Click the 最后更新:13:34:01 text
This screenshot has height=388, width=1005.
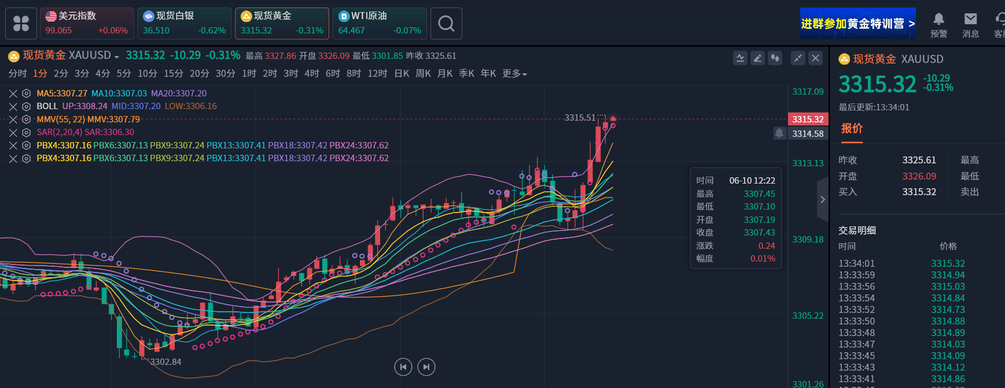coord(874,107)
